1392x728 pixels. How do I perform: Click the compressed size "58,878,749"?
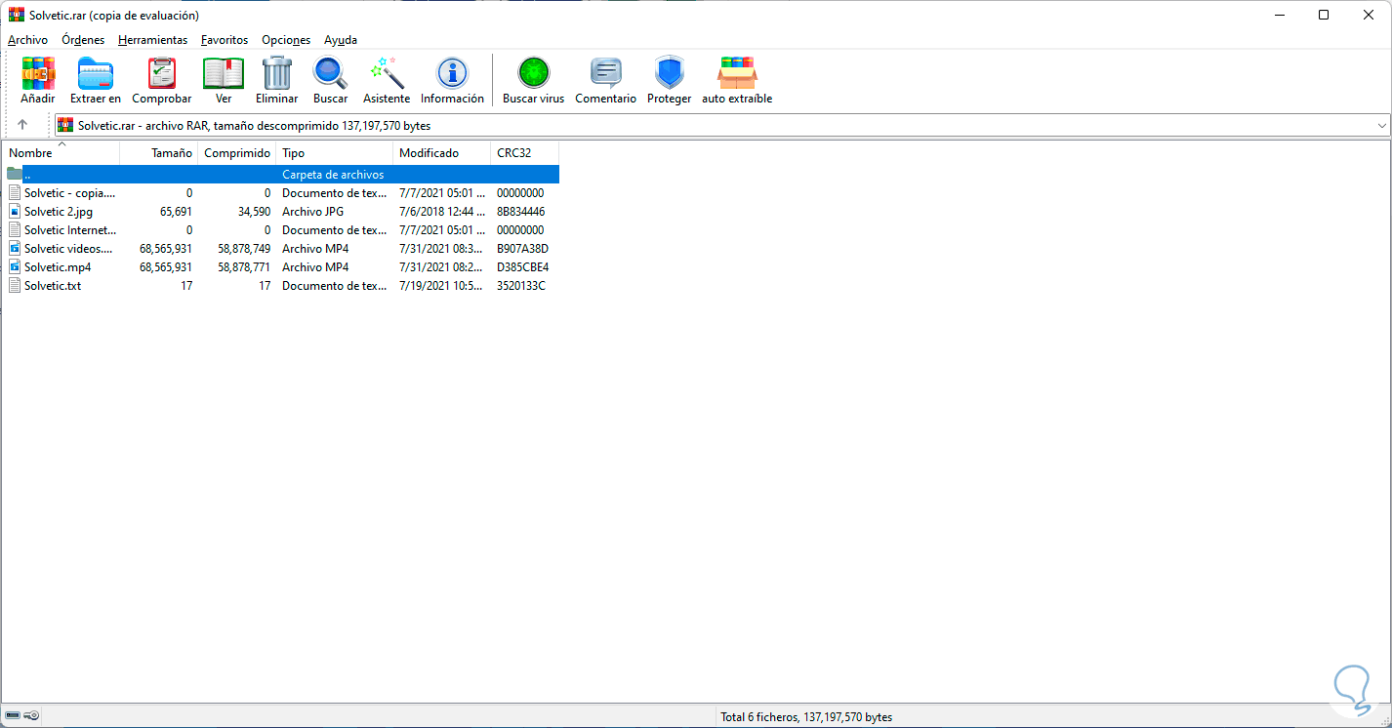[x=244, y=249]
